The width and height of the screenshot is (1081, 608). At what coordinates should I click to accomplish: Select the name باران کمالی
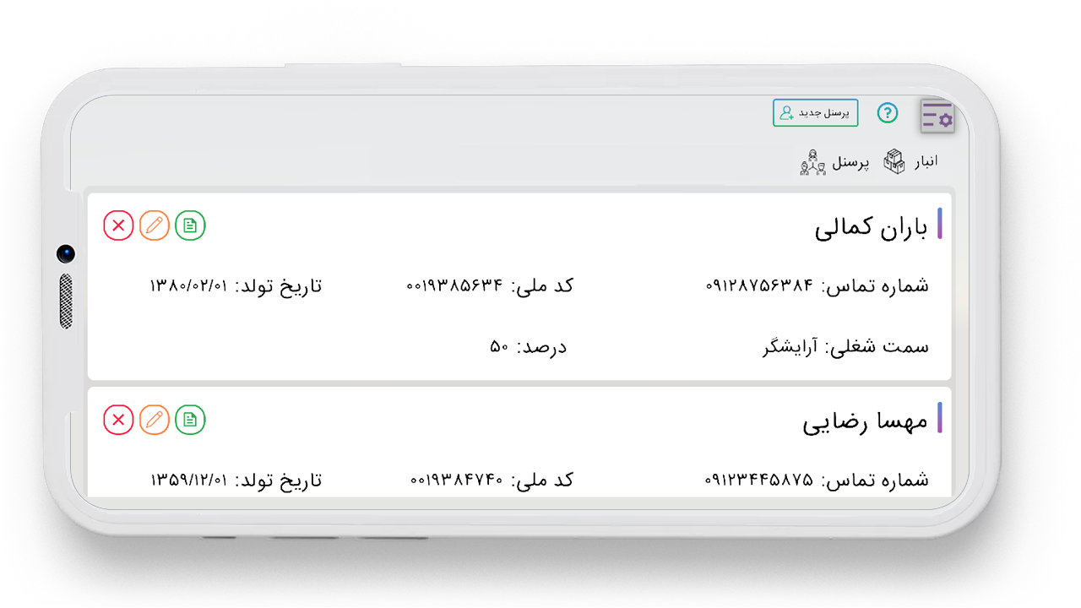tap(871, 228)
